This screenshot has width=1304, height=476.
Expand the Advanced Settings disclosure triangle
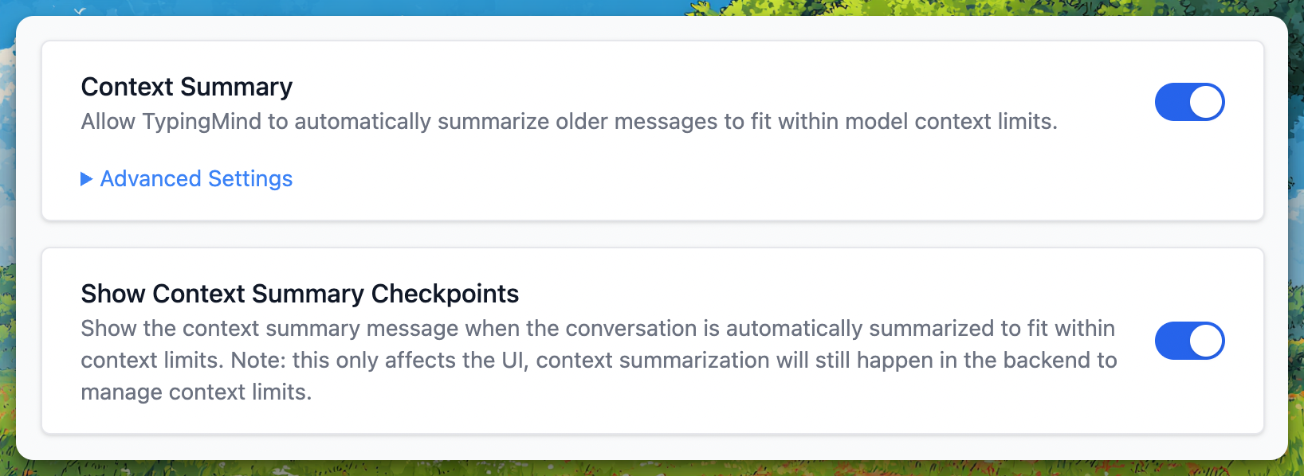pos(86,179)
